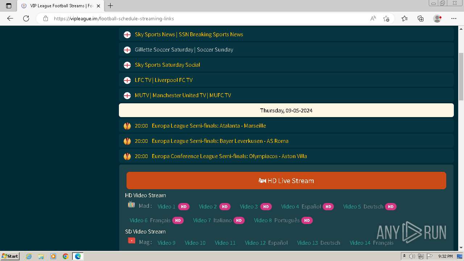Click the vertical page scrollbar thumb
The width and height of the screenshot is (464, 261).
pyautogui.click(x=461, y=76)
